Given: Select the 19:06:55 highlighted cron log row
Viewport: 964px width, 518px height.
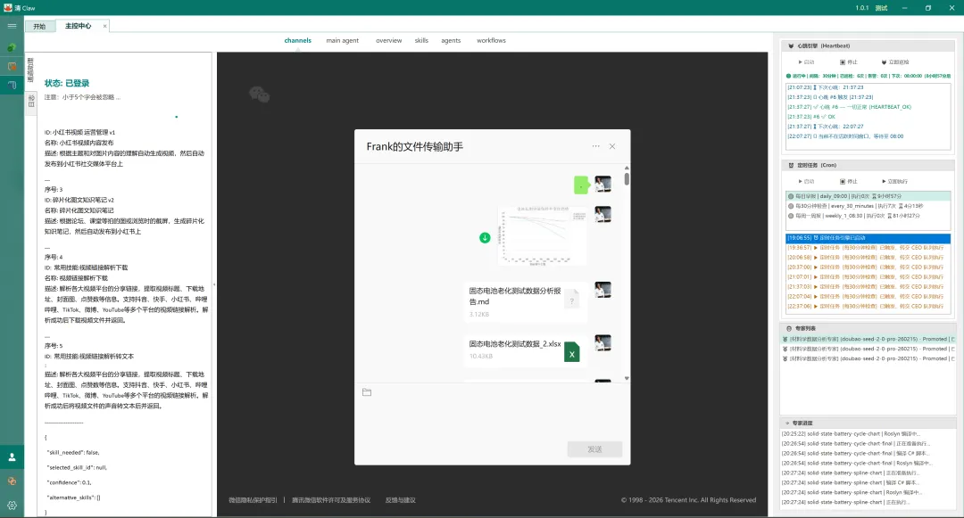Looking at the screenshot, I should point(868,237).
